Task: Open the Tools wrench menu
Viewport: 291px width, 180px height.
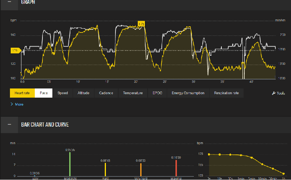Action: (x=278, y=93)
